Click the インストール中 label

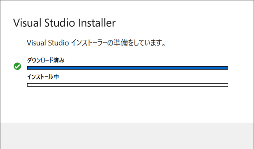coord(43,77)
